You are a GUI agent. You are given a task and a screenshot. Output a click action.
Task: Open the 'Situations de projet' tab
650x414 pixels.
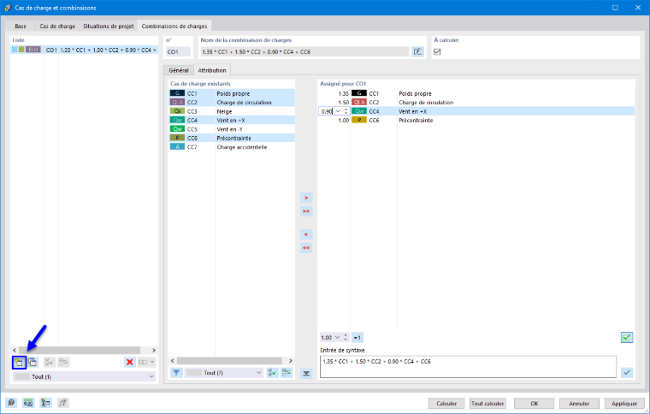109,27
